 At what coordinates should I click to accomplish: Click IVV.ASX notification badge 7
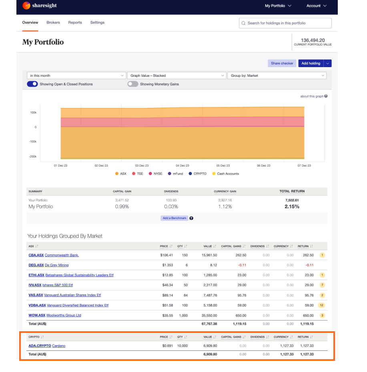click(322, 285)
